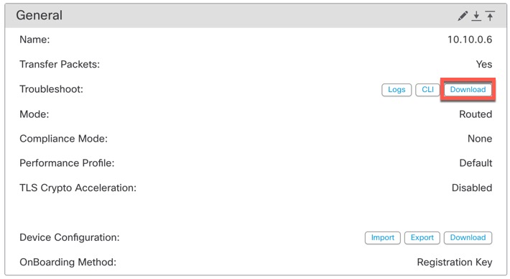Image resolution: width=510 pixels, height=279 pixels.
Task: Click the Performance Profile label
Action: pos(67,163)
